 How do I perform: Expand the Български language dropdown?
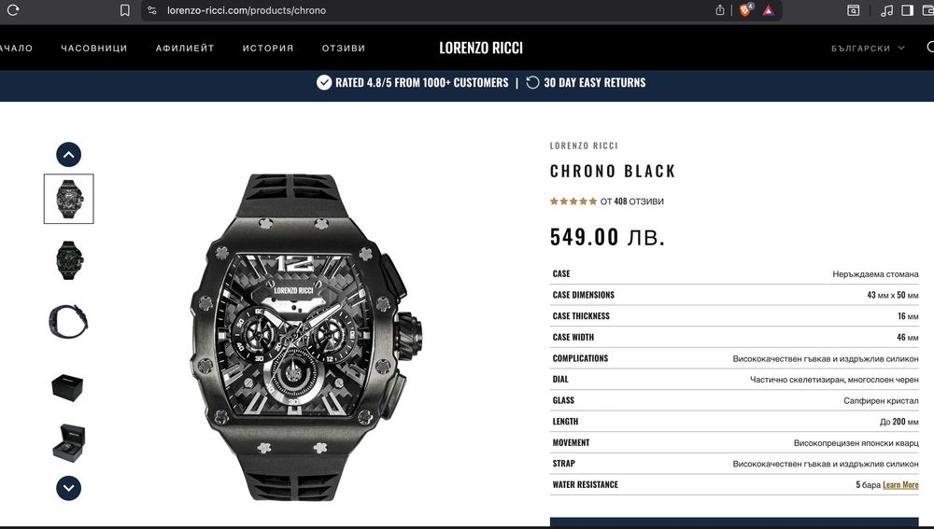click(868, 49)
